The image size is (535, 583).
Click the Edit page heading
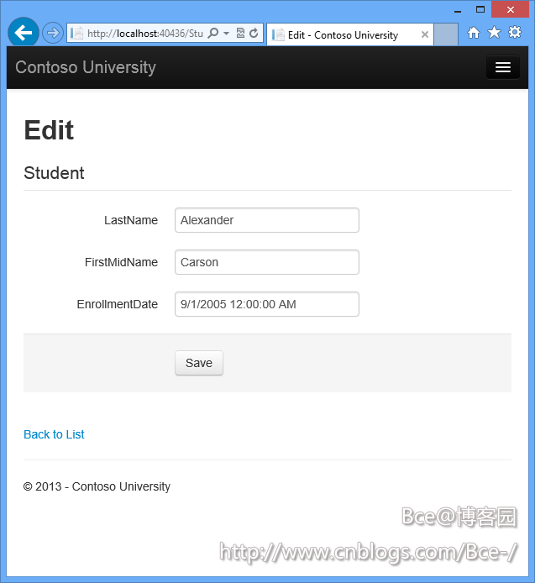click(49, 130)
